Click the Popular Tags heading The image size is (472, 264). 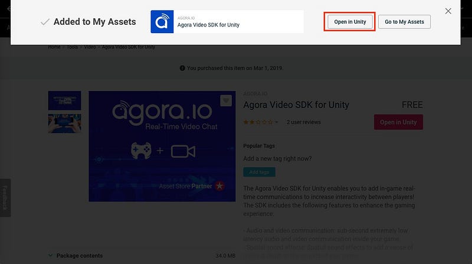tap(259, 146)
